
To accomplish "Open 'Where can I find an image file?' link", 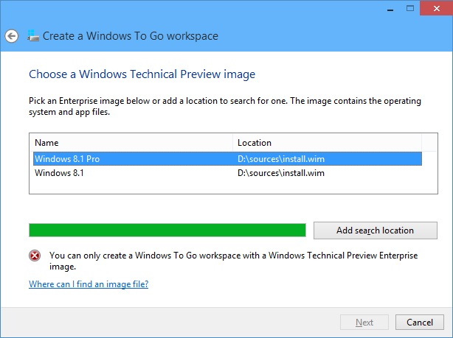I will click(x=89, y=284).
